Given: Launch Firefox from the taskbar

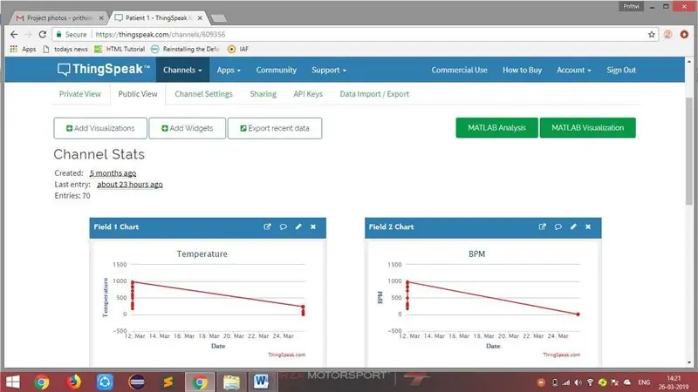Looking at the screenshot, I should [x=74, y=382].
